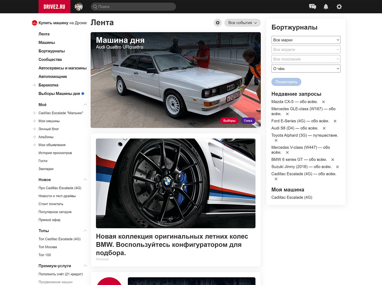Expand the Барахолка plus icon

(34, 85)
